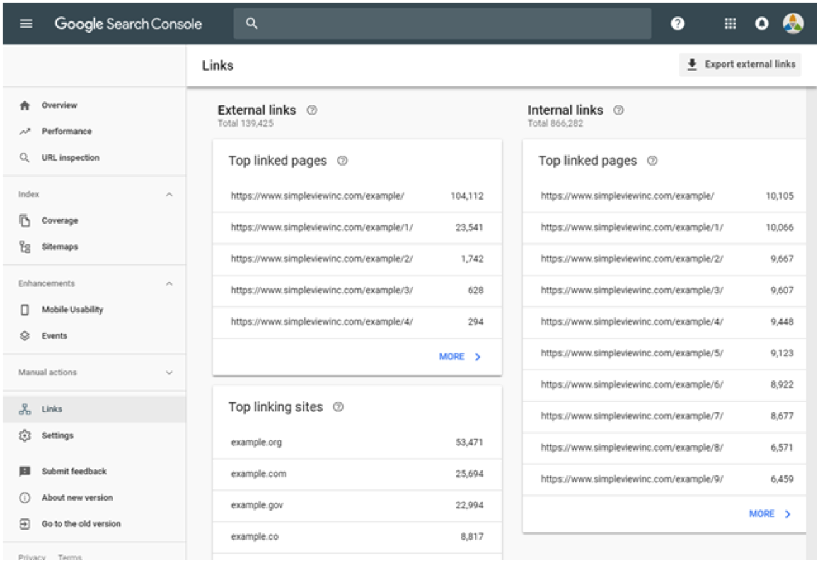Click the Submit feedback icon
Screen dimensions: 820x563
pyautogui.click(x=25, y=471)
